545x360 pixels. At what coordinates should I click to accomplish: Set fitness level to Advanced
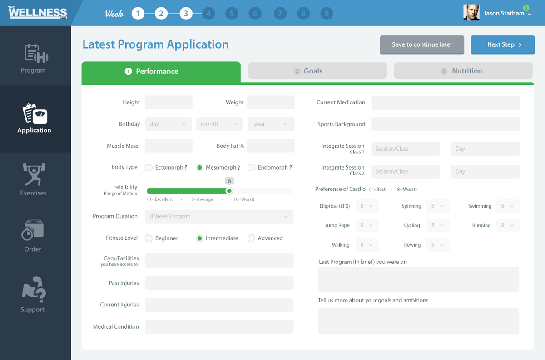[251, 238]
